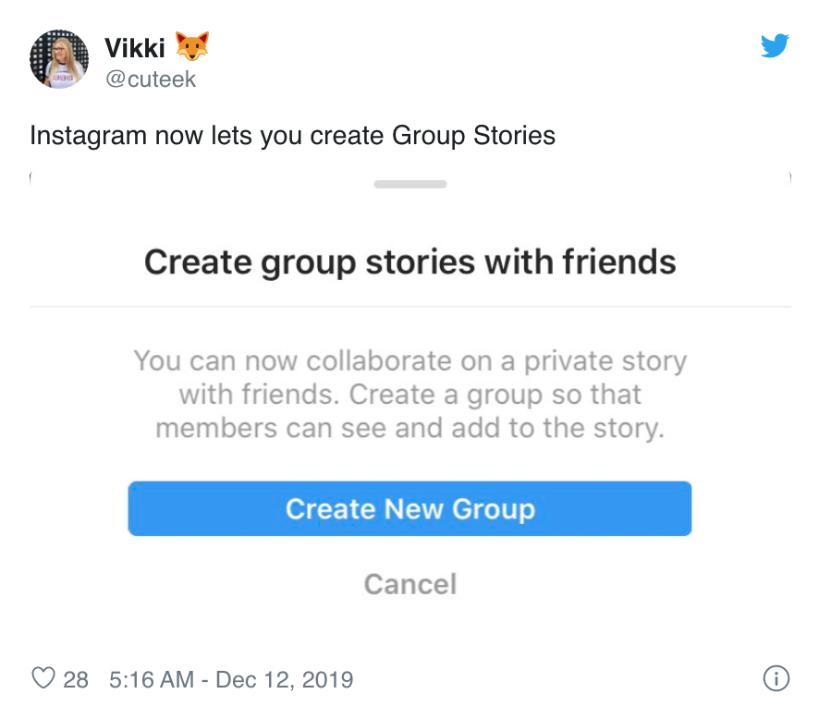This screenshot has width=819, height=706.
Task: Click the fox emoji beside Vikki
Action: (x=192, y=46)
